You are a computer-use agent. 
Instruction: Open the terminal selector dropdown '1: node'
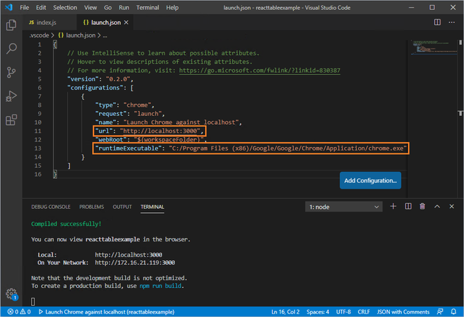[343, 207]
